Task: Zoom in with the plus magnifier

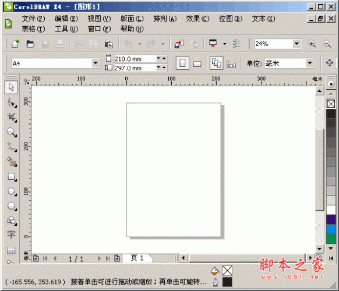Action: pyautogui.click(x=312, y=44)
